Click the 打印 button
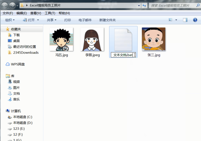 67,20
